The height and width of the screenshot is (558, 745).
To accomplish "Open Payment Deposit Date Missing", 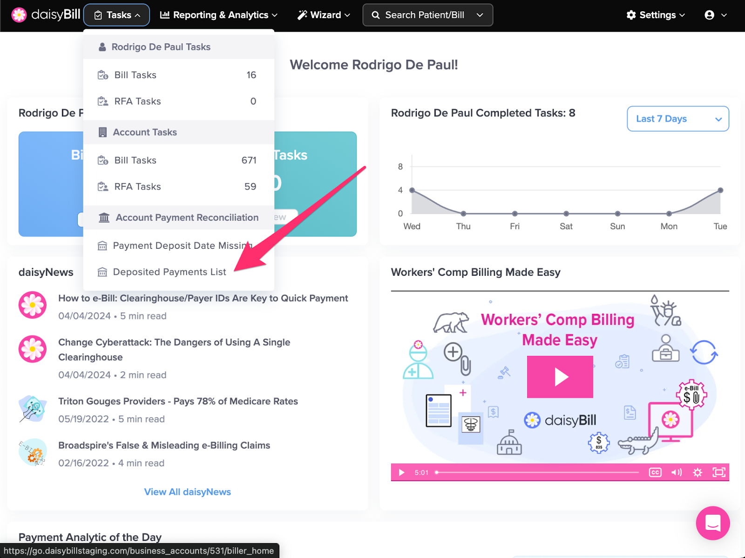I will click(x=178, y=245).
